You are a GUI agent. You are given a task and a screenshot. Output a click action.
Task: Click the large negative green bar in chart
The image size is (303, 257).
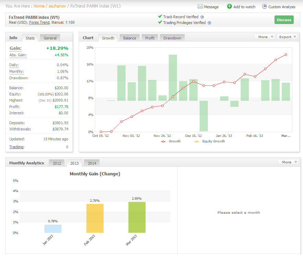[x=204, y=116]
